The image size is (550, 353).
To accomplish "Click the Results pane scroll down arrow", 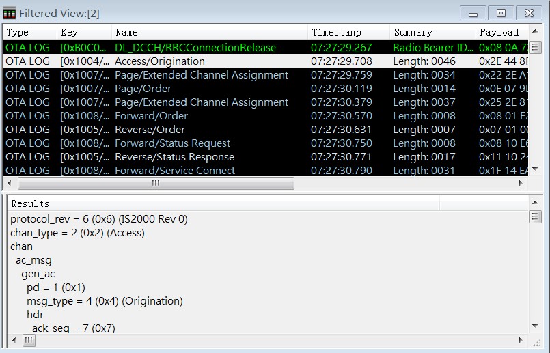I will 535,326.
